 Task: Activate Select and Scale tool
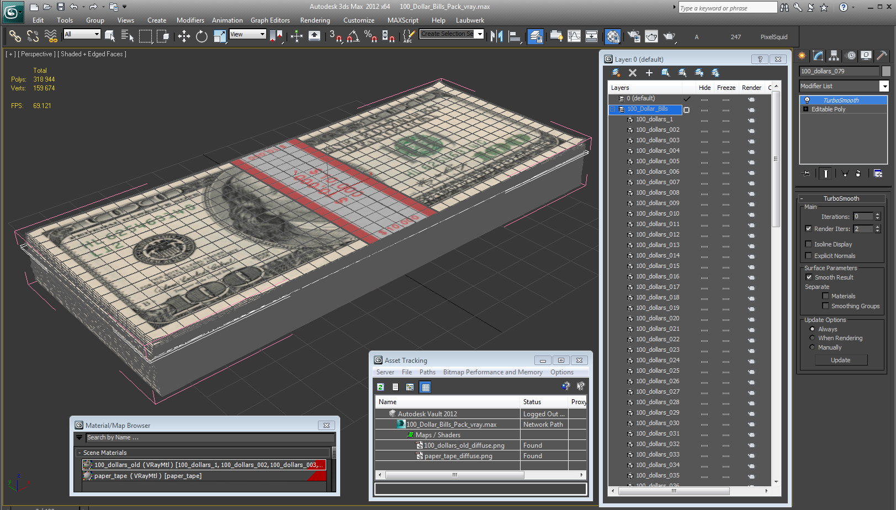pyautogui.click(x=219, y=36)
